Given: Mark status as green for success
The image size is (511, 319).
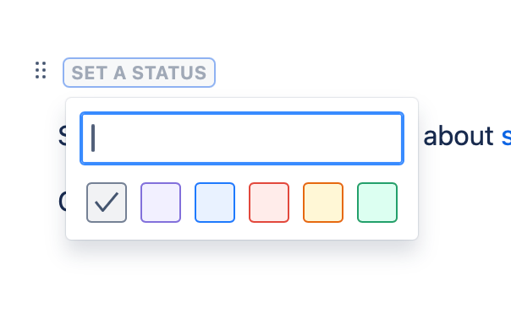Looking at the screenshot, I should (x=377, y=203).
